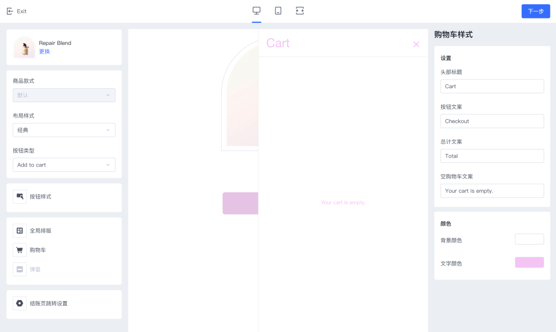
Task: Switch to desktop preview mode
Action: pyautogui.click(x=256, y=11)
